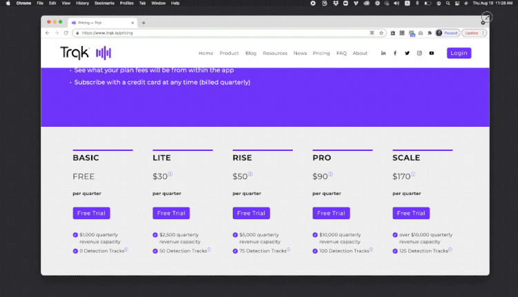Open Chrome extensions puzzle icon

point(430,33)
